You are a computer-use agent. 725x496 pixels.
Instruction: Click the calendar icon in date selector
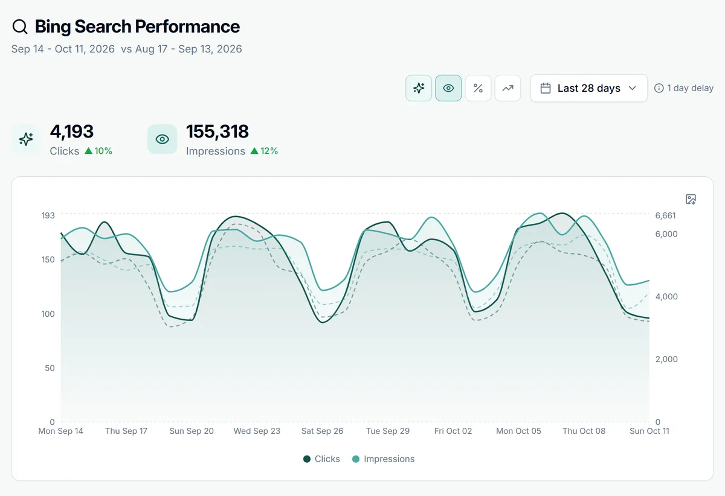pyautogui.click(x=546, y=88)
